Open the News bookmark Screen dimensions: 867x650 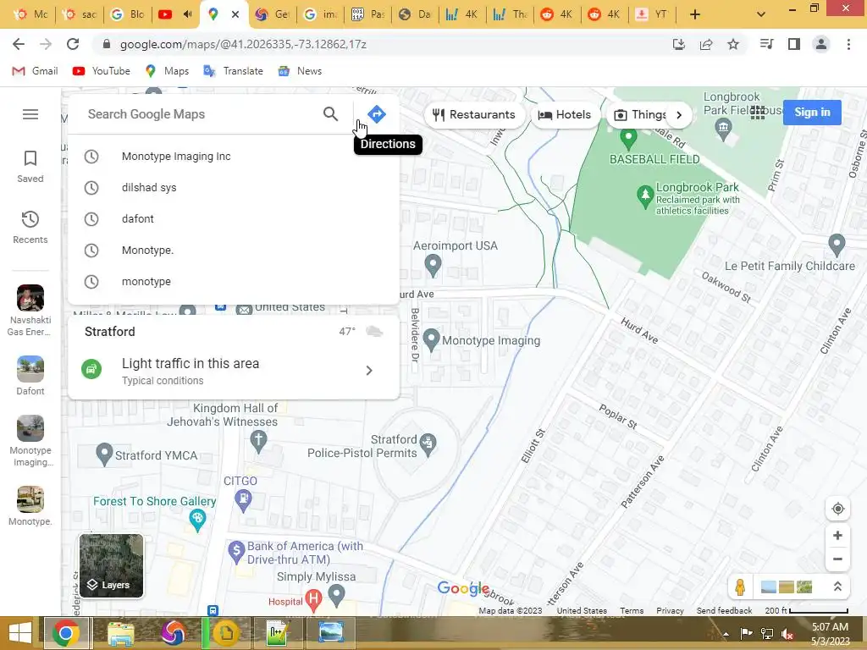pos(301,71)
